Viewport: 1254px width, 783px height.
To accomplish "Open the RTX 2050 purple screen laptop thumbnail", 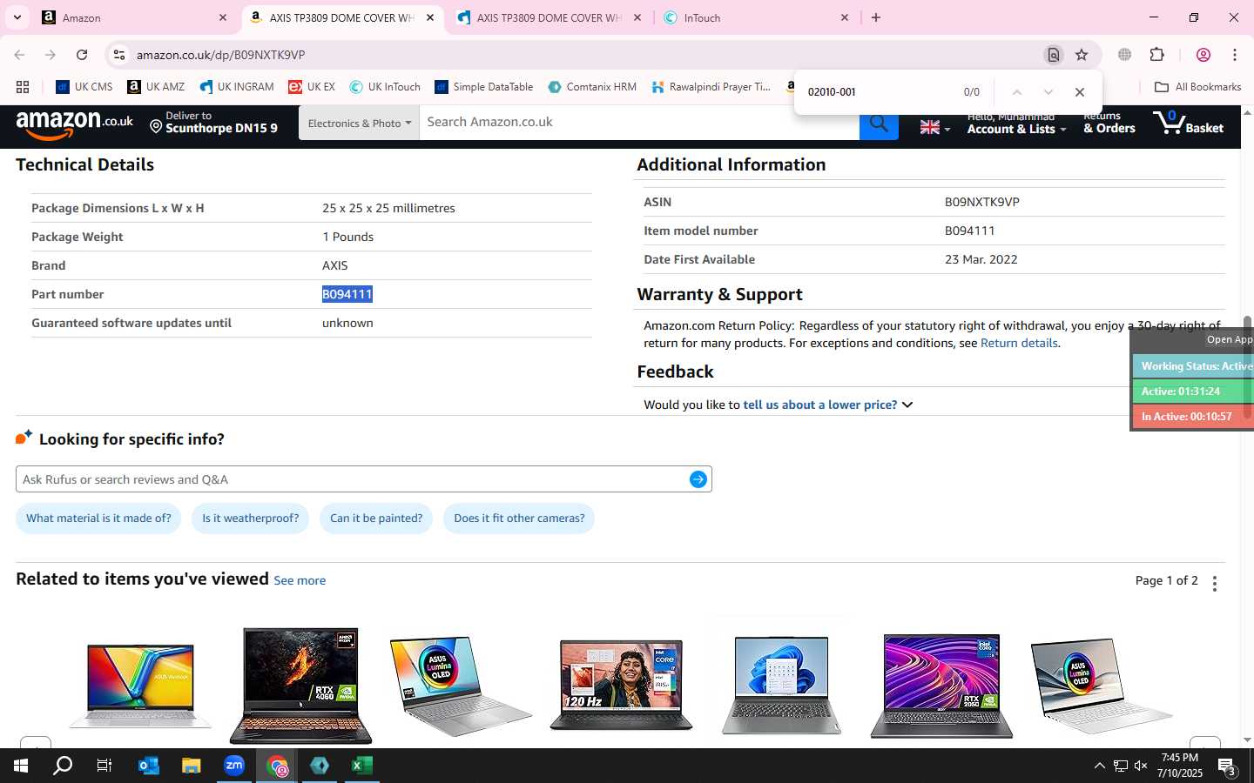I will click(941, 686).
